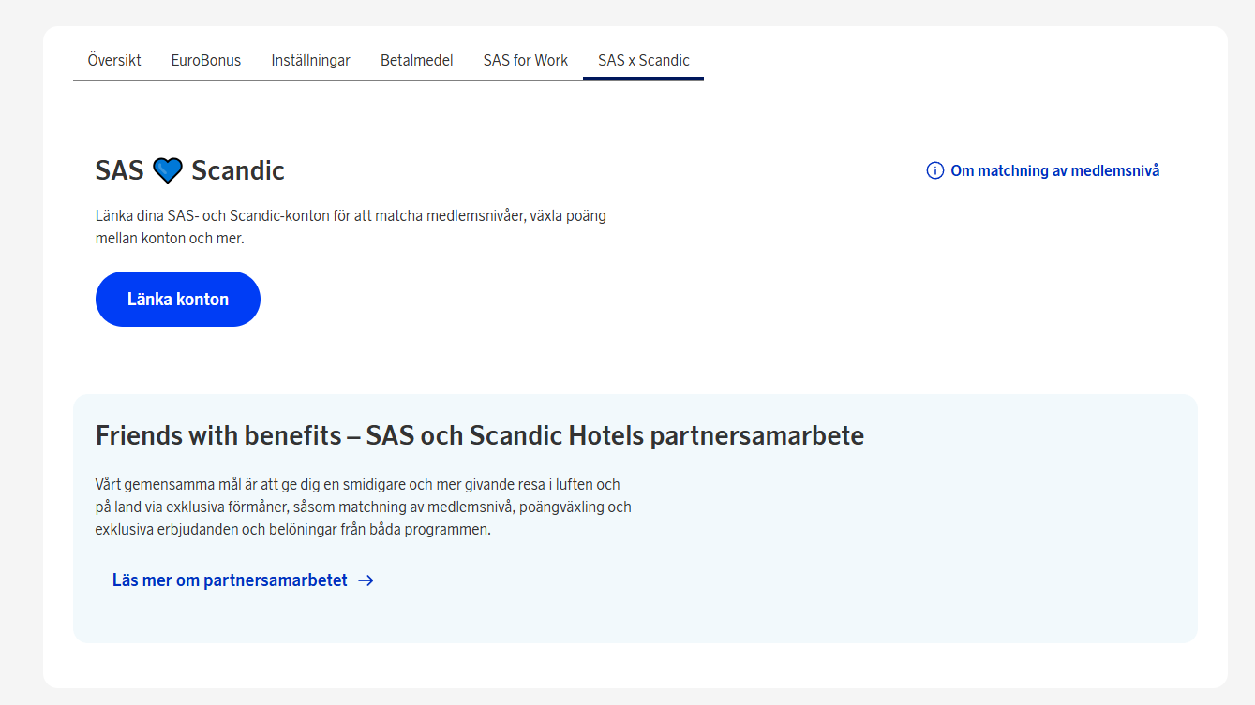Click the light blue partnership info card
1255x705 pixels.
pyautogui.click(x=635, y=516)
